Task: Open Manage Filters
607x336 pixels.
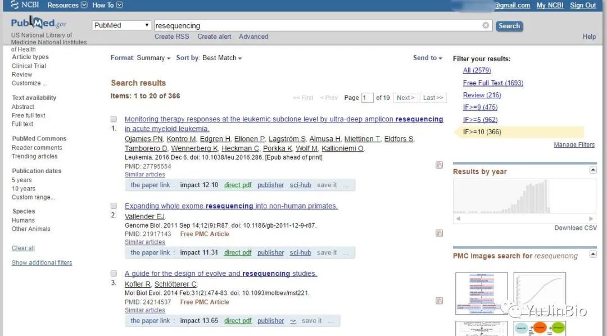Action: pyautogui.click(x=574, y=144)
